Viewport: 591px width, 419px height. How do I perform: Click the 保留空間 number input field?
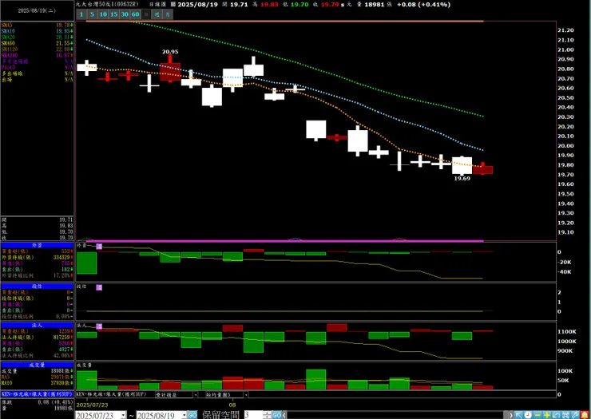click(x=254, y=415)
